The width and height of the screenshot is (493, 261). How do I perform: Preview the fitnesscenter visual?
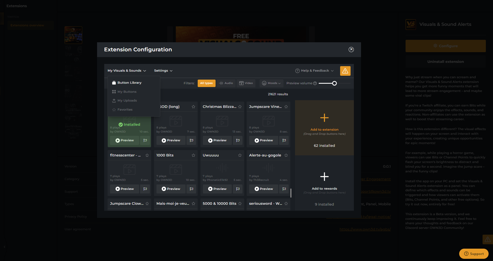[x=125, y=189]
